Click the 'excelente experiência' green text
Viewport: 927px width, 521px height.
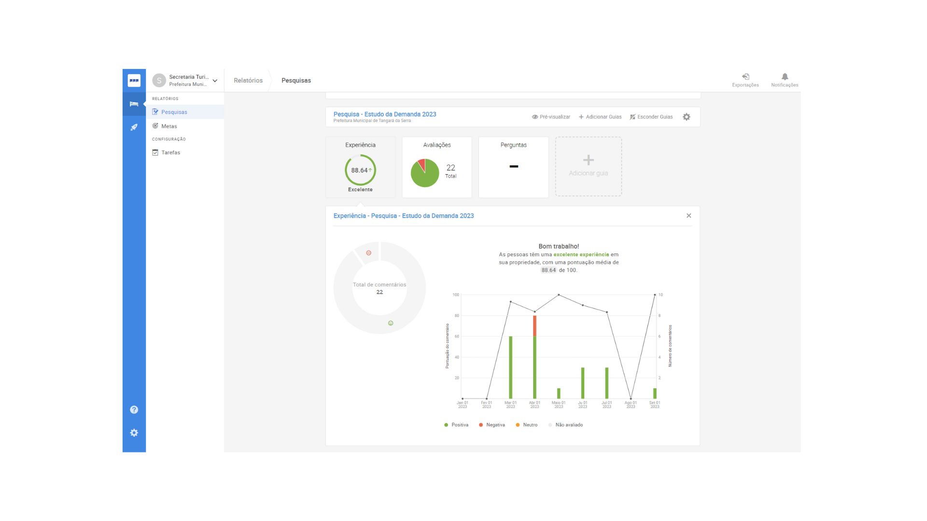click(x=581, y=254)
